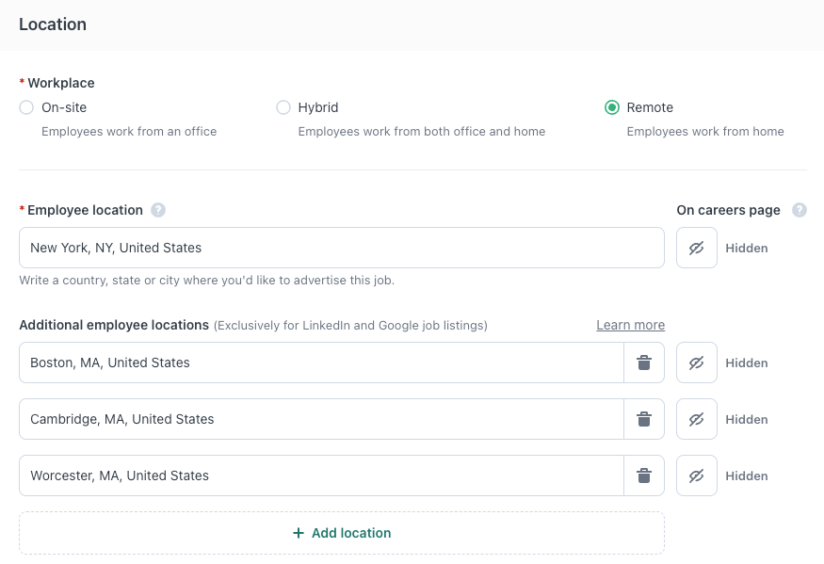Click the Hidden label next to New York
The width and height of the screenshot is (824, 564).
click(747, 248)
